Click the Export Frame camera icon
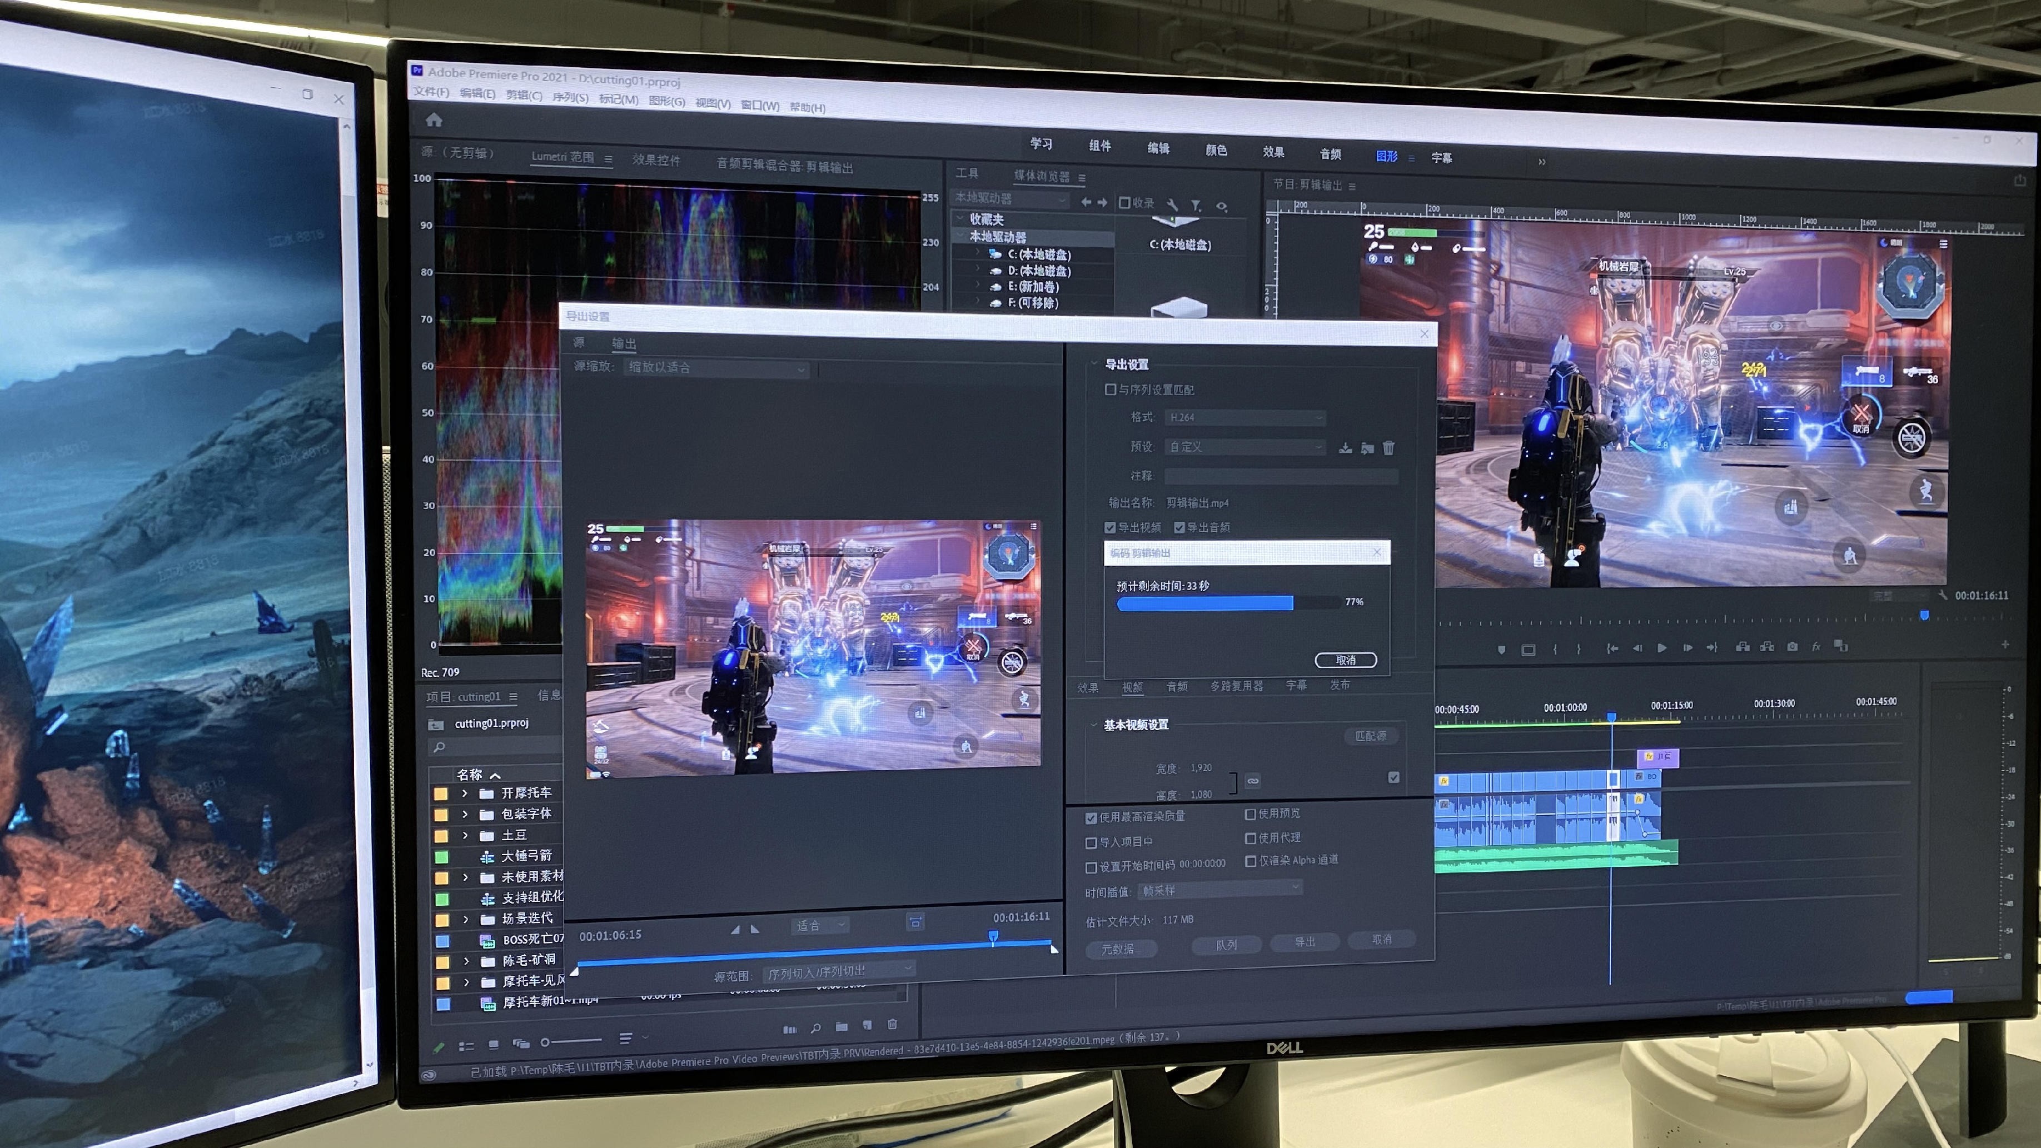This screenshot has width=2041, height=1148. 1793,646
